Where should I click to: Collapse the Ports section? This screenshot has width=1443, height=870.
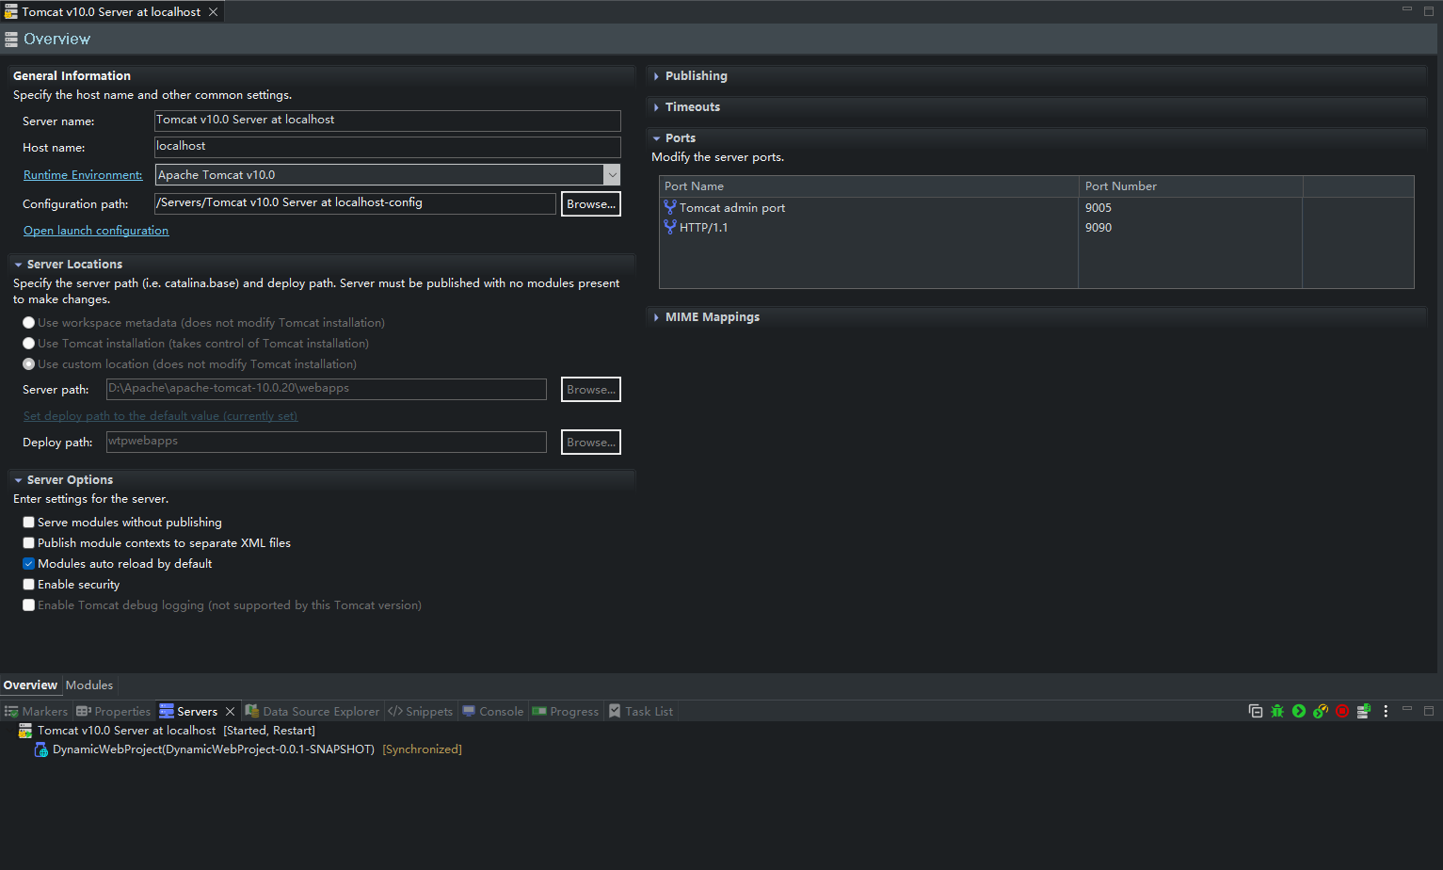click(x=657, y=138)
